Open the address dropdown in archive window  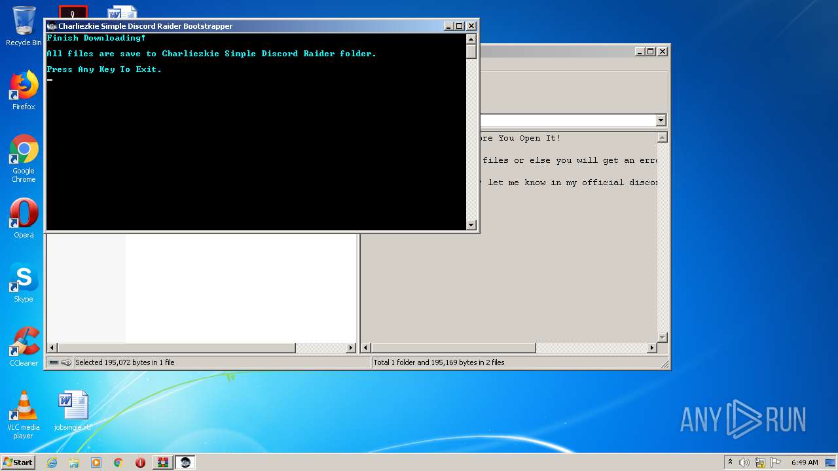point(661,120)
